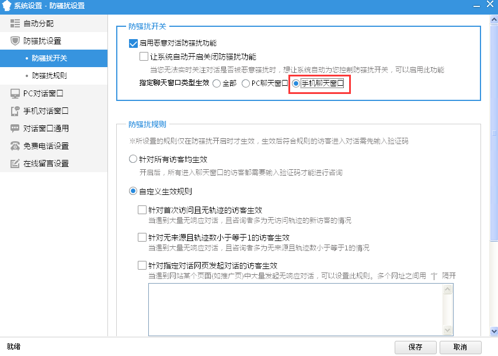498x356 pixels.
Task: Click the 取消 button
Action: click(460, 347)
